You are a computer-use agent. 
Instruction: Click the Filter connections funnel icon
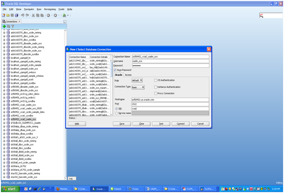(x=12, y=26)
